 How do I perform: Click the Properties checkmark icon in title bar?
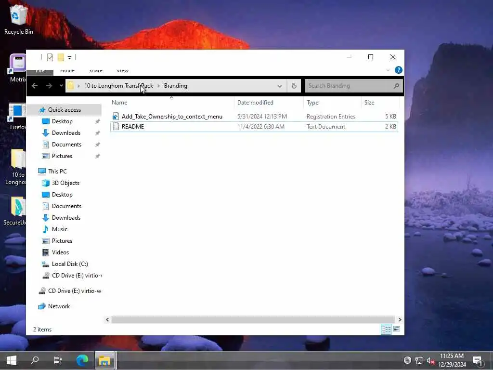[x=50, y=57]
